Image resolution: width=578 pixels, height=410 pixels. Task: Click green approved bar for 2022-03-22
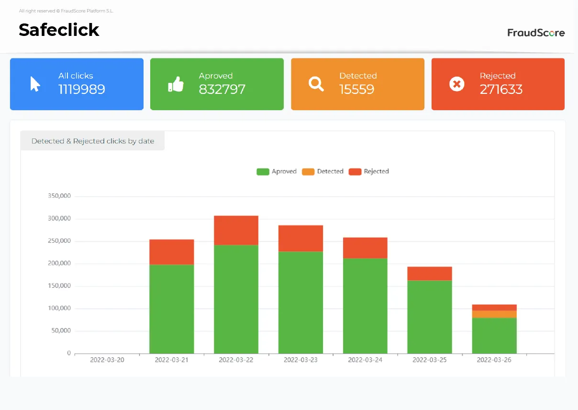pyautogui.click(x=236, y=299)
